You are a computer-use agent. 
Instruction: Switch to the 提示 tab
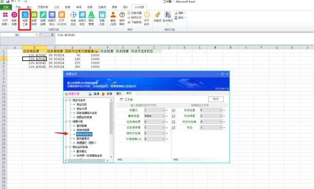tap(118, 94)
